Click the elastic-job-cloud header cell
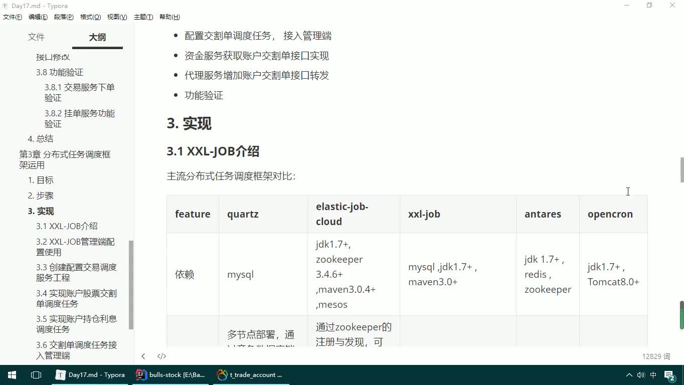Viewport: 684px width, 385px height. [x=354, y=214]
